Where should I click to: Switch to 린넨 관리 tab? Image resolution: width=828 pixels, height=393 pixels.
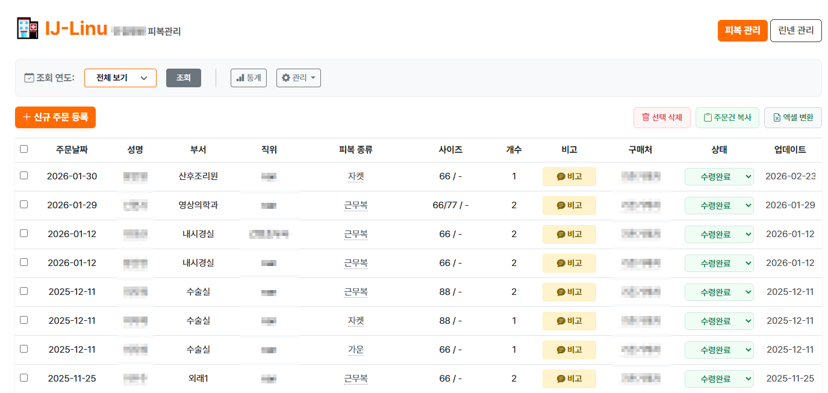tap(796, 31)
